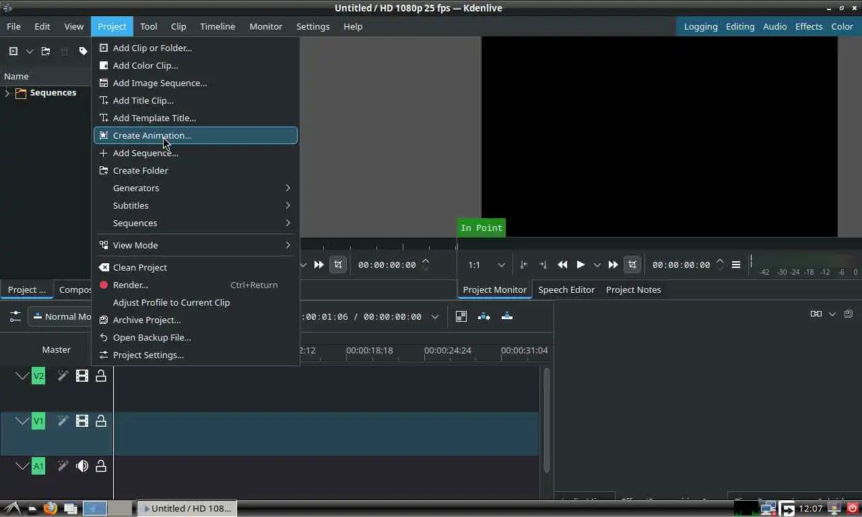
Task: Fast forward in the Project Monitor
Action: [613, 265]
